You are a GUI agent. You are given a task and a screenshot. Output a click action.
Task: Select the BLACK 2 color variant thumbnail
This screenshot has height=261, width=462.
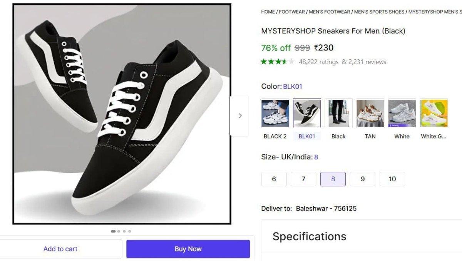(275, 112)
